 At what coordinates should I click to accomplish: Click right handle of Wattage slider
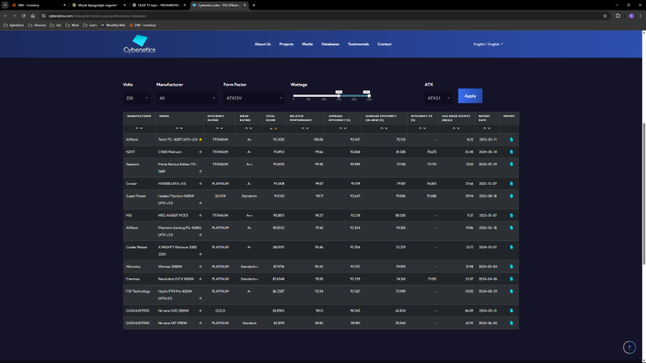coord(369,96)
